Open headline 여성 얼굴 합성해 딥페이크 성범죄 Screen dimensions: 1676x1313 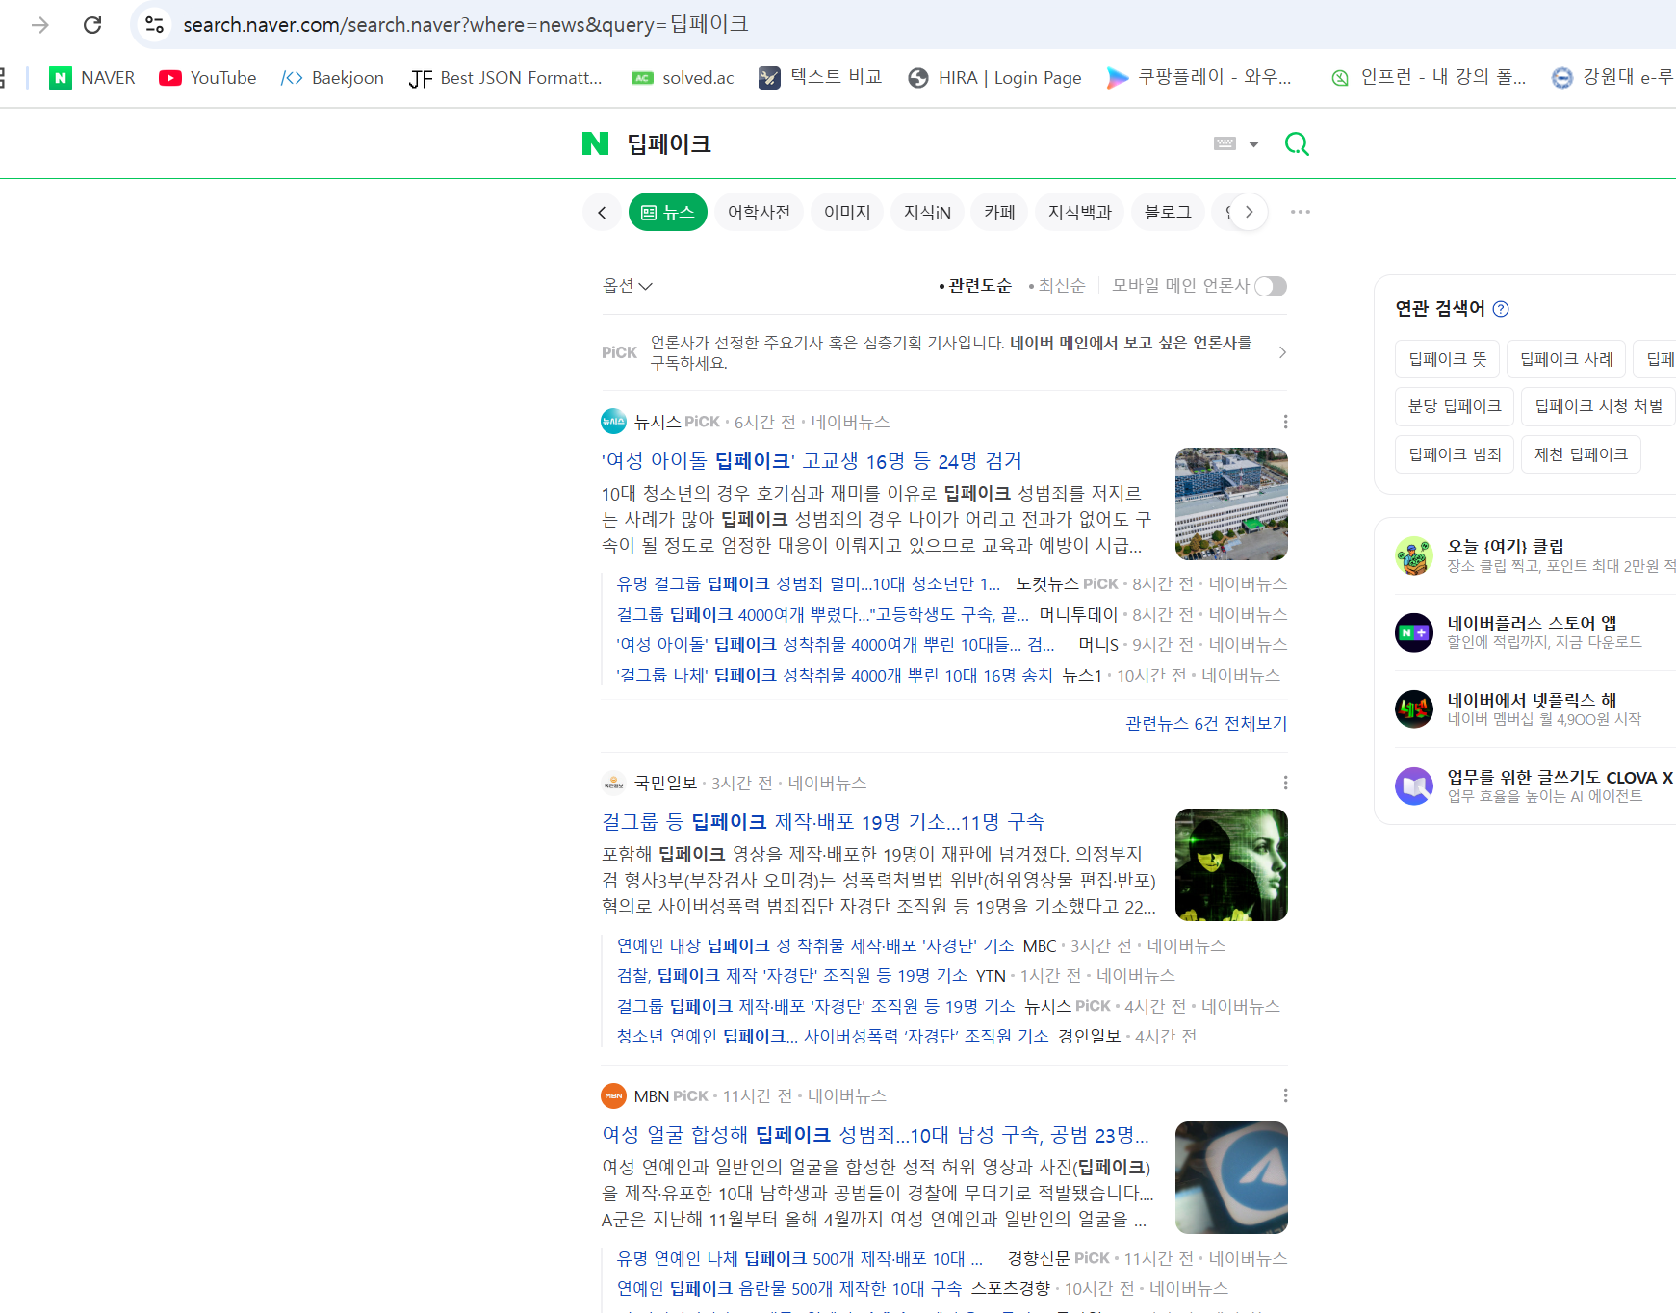click(875, 1135)
